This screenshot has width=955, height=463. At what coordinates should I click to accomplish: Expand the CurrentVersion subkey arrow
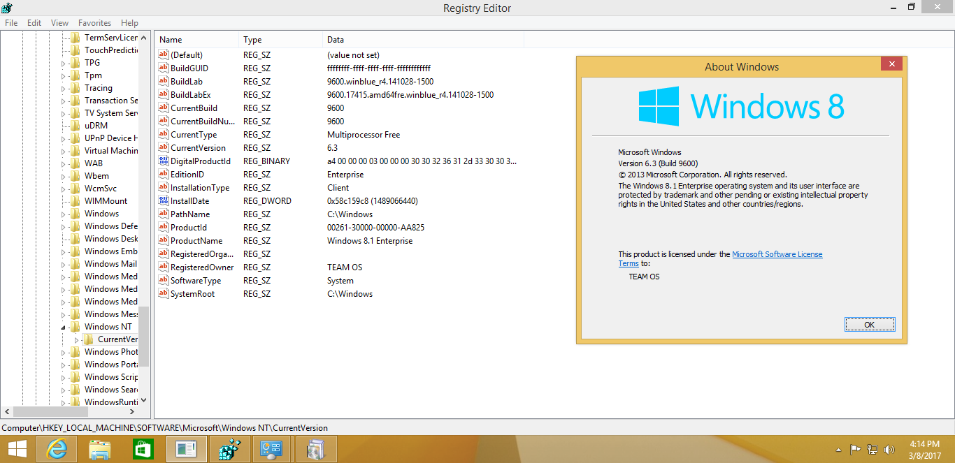[77, 339]
